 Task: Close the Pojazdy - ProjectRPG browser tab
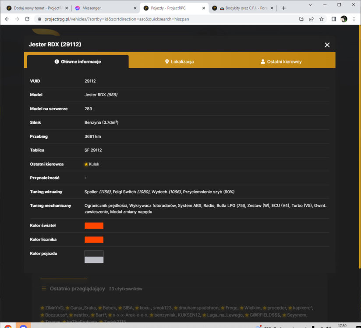tap(204, 8)
